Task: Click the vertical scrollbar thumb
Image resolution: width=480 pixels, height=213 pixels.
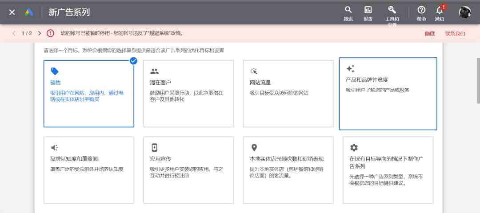Action: coord(478,81)
